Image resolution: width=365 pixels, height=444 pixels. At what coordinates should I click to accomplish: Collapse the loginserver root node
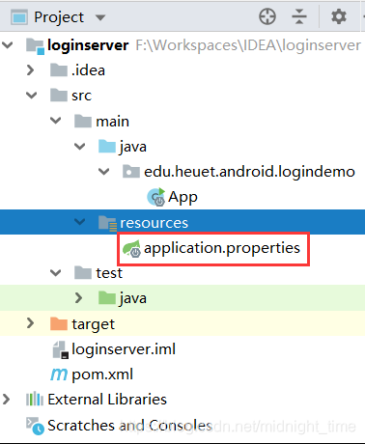click(x=8, y=45)
